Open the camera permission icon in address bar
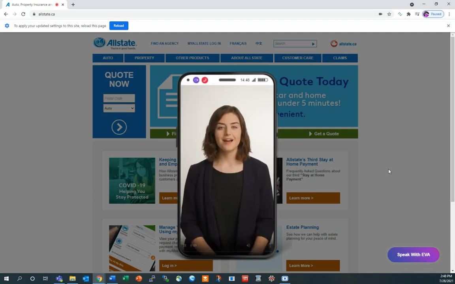 tap(380, 14)
